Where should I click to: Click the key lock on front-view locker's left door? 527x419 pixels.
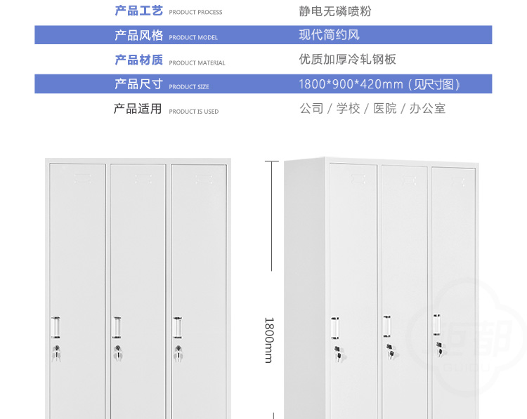coord(56,354)
